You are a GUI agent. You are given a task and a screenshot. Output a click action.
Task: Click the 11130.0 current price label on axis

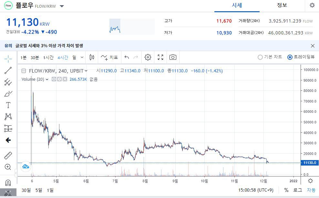310,163
